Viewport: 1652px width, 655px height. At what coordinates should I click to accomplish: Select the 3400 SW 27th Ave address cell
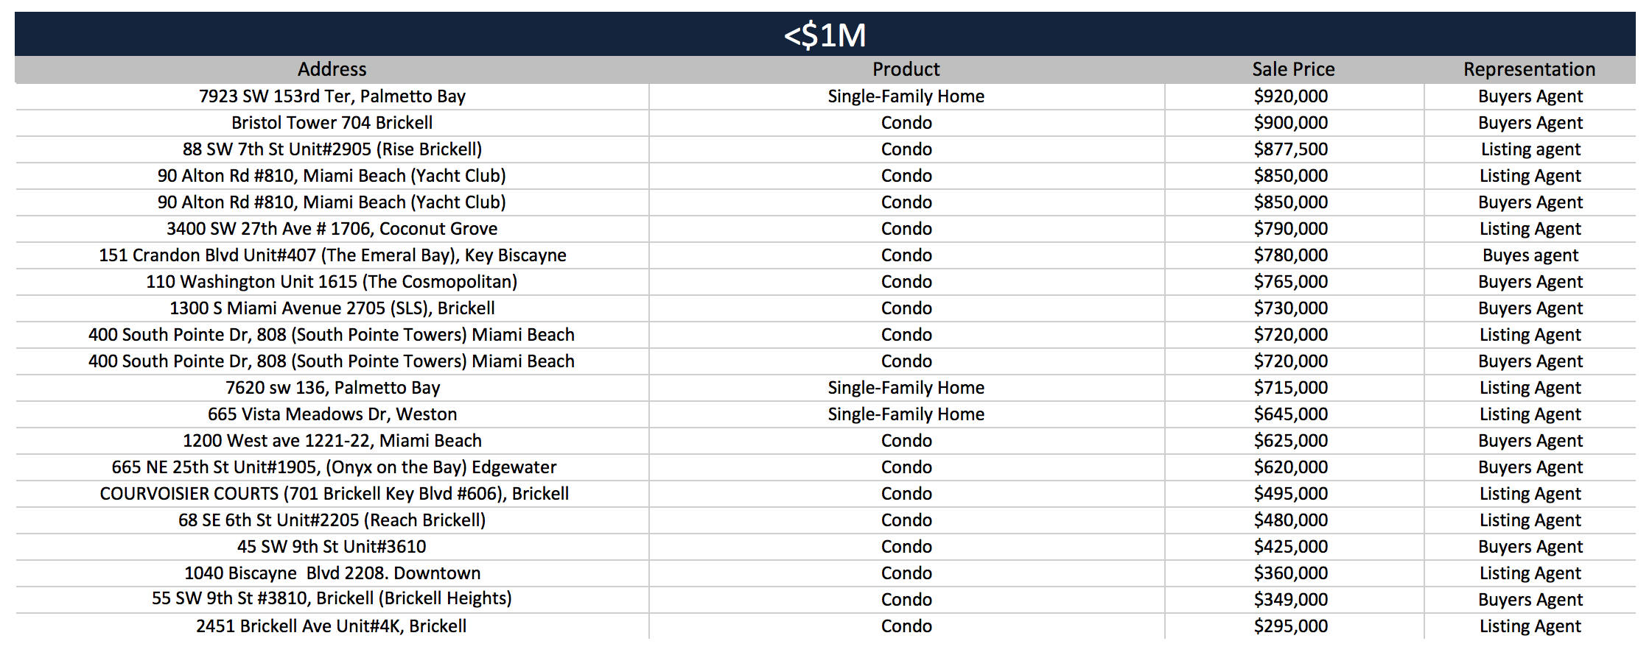point(332,229)
